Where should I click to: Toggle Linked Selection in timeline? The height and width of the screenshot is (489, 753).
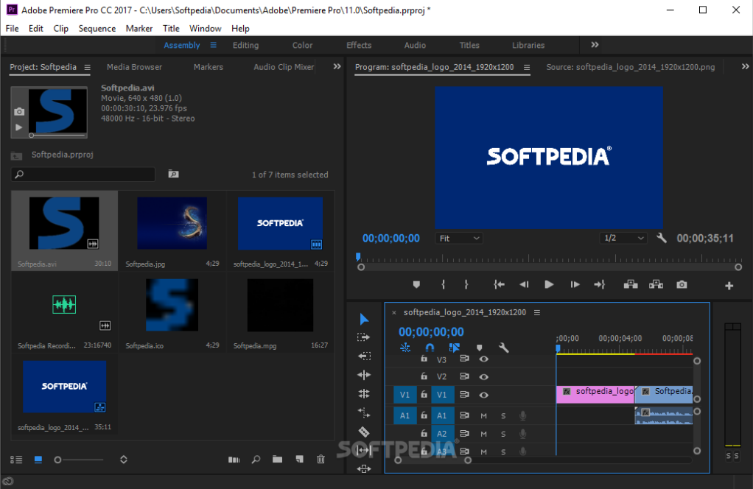point(454,347)
